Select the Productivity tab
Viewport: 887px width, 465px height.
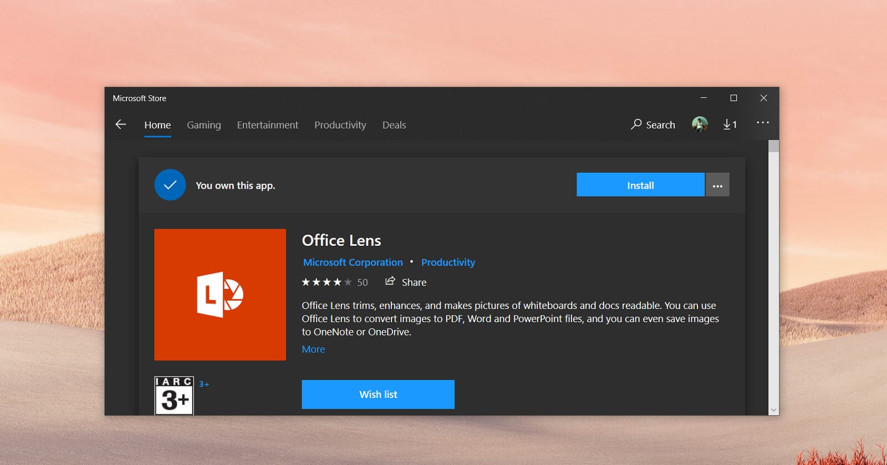(340, 125)
